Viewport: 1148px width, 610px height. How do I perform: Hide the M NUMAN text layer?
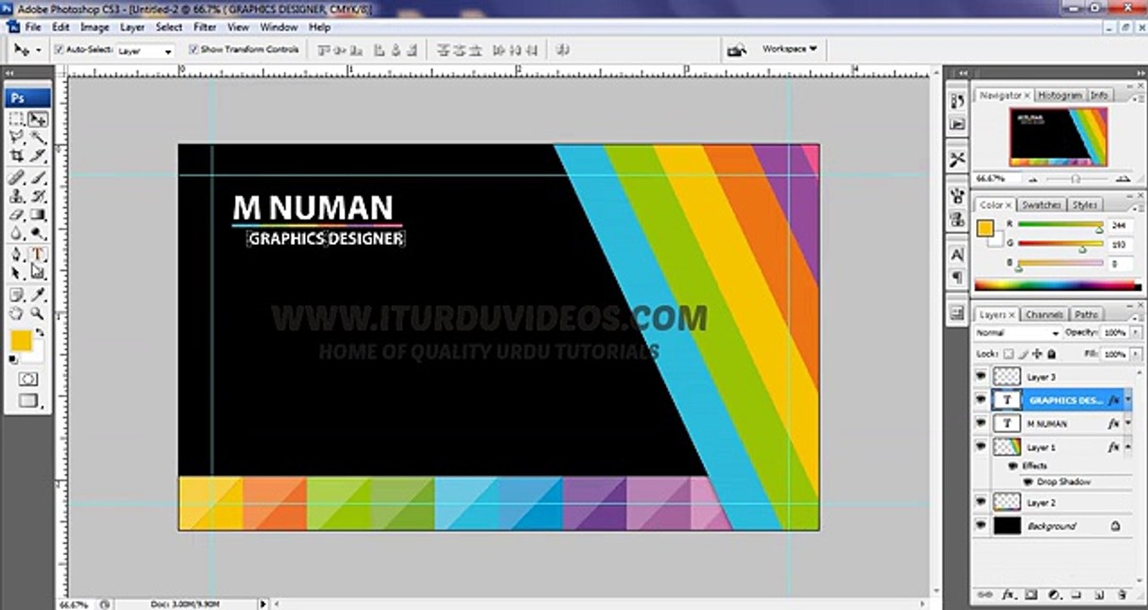click(982, 423)
